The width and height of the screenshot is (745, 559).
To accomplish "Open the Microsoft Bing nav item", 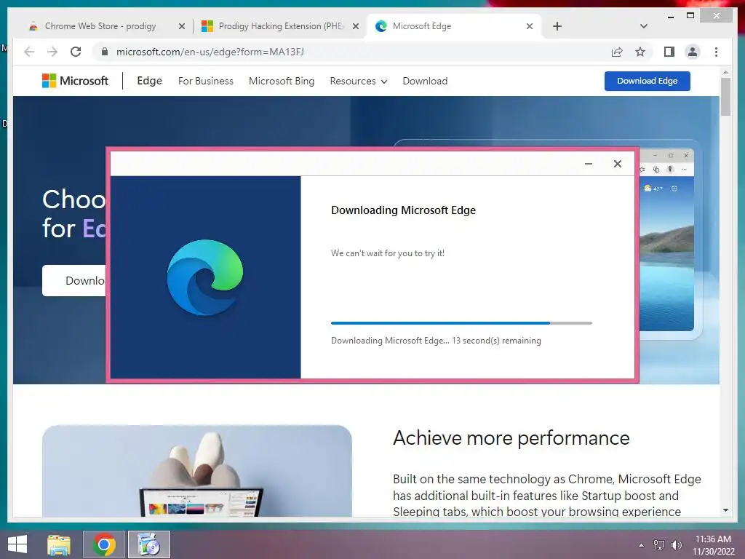I will pos(282,81).
